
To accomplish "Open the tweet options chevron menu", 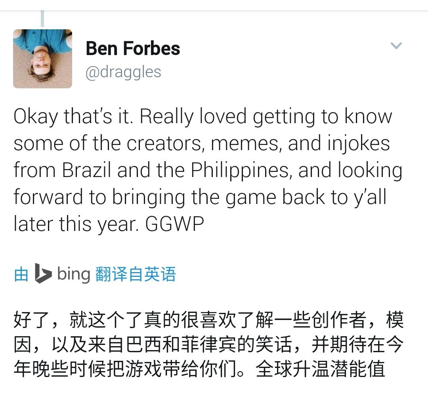I will coord(396,46).
